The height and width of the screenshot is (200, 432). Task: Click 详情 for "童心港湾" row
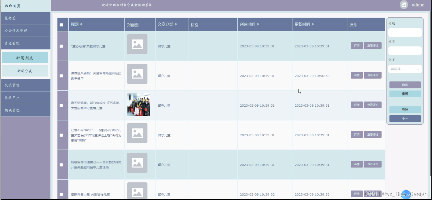[357, 45]
